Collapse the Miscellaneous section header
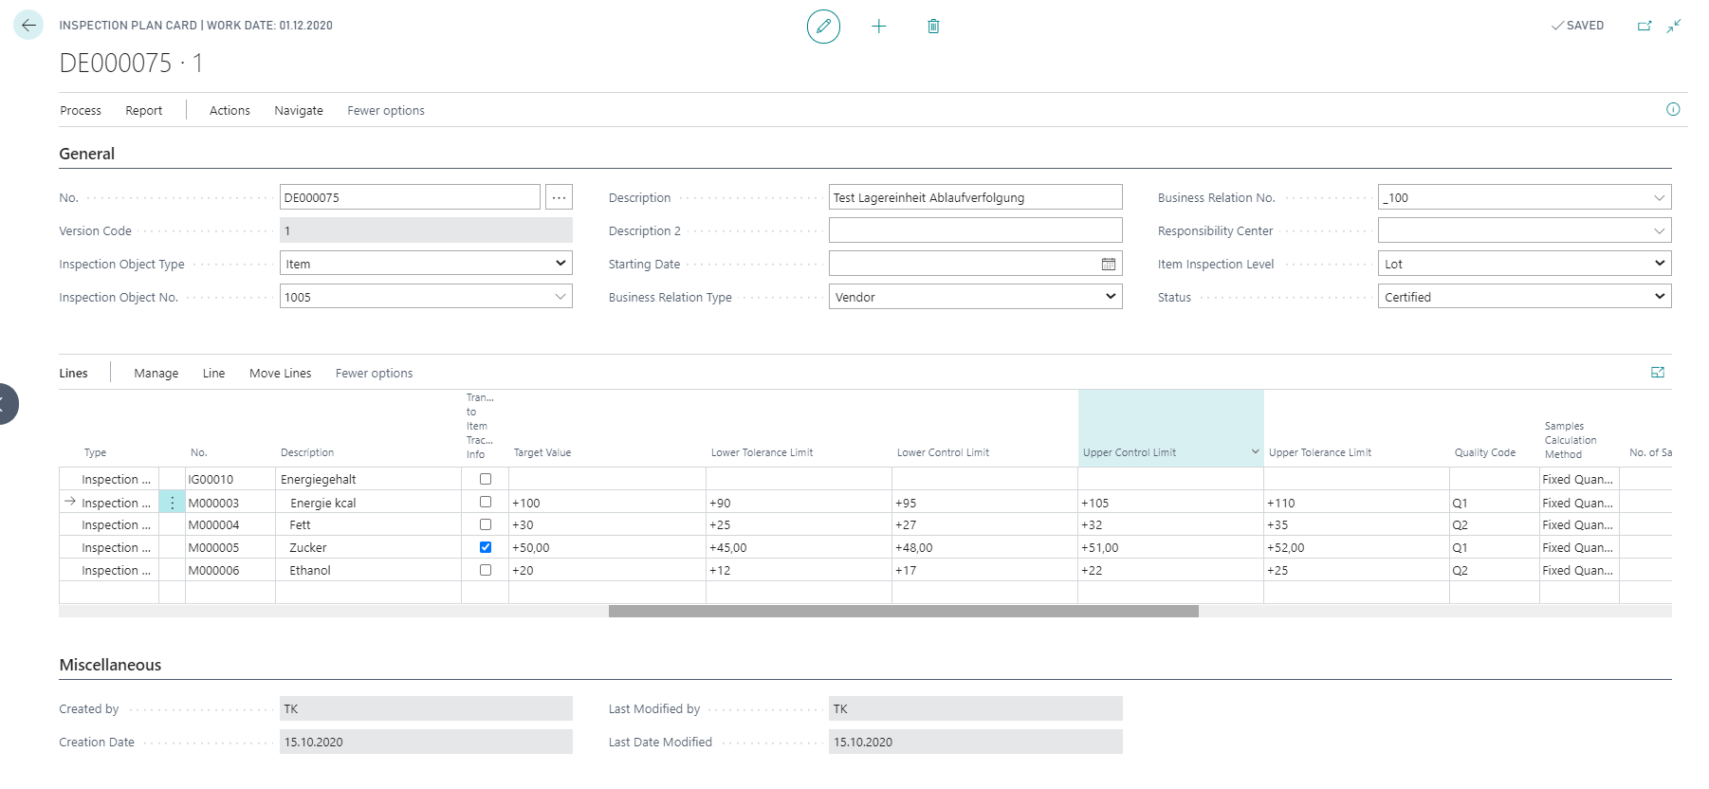 coord(110,665)
